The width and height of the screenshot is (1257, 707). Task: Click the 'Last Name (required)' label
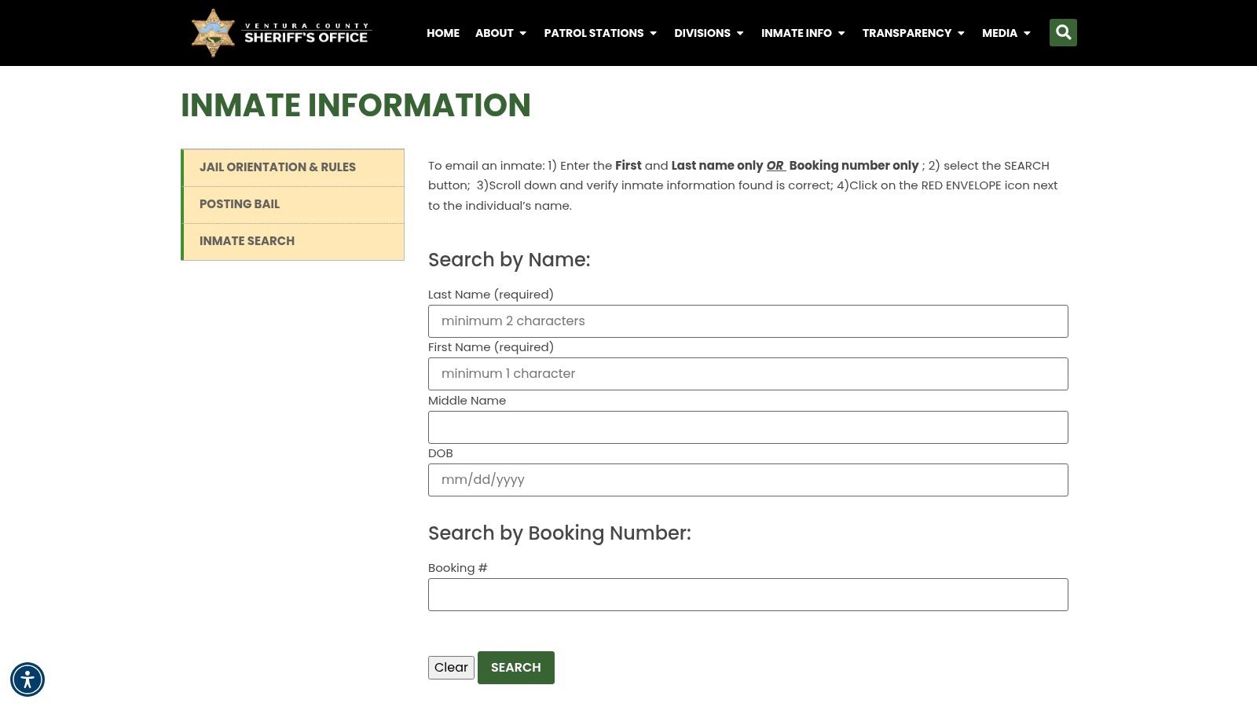(491, 295)
